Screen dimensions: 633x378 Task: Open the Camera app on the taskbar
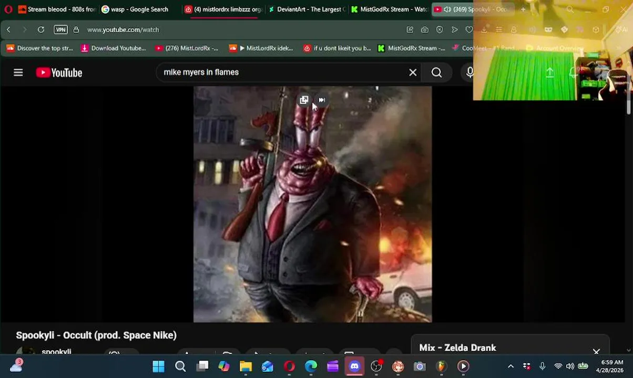coord(420,366)
